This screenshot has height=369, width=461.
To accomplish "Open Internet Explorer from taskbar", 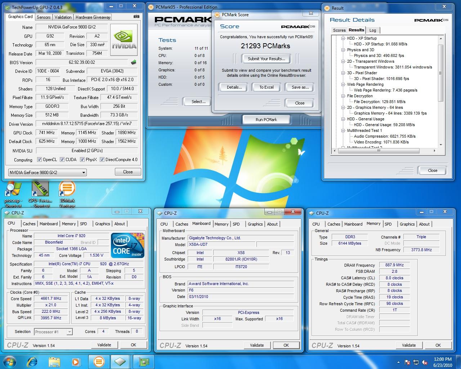I will tap(32, 361).
